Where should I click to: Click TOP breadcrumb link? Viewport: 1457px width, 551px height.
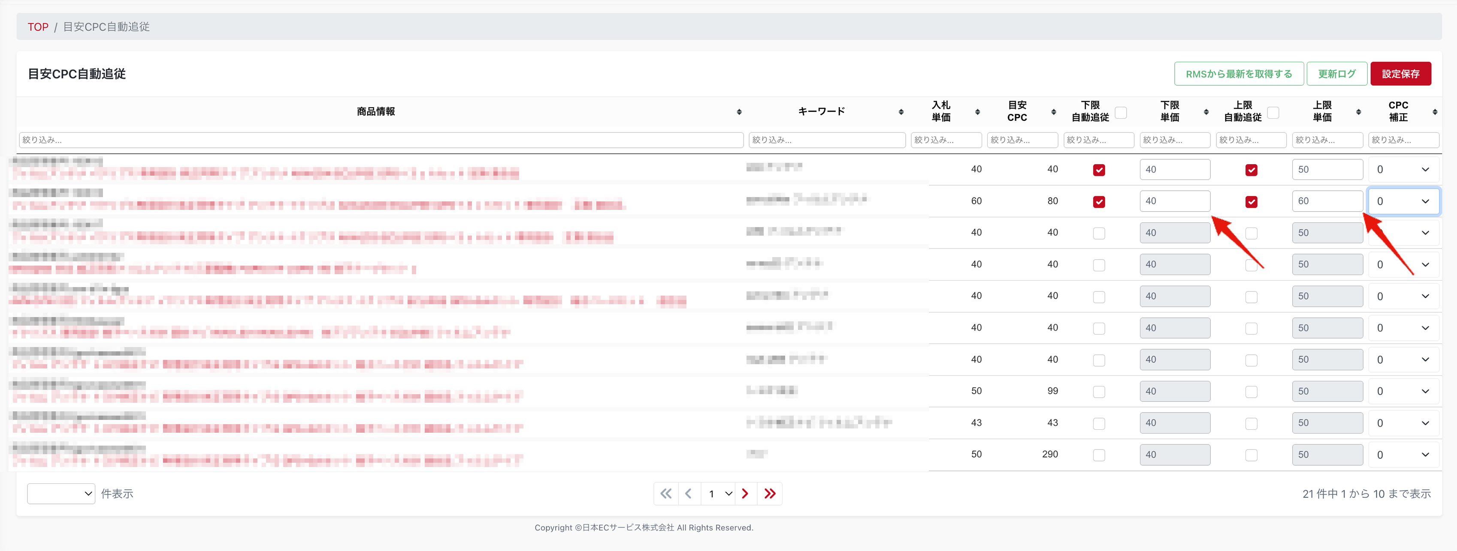point(38,27)
